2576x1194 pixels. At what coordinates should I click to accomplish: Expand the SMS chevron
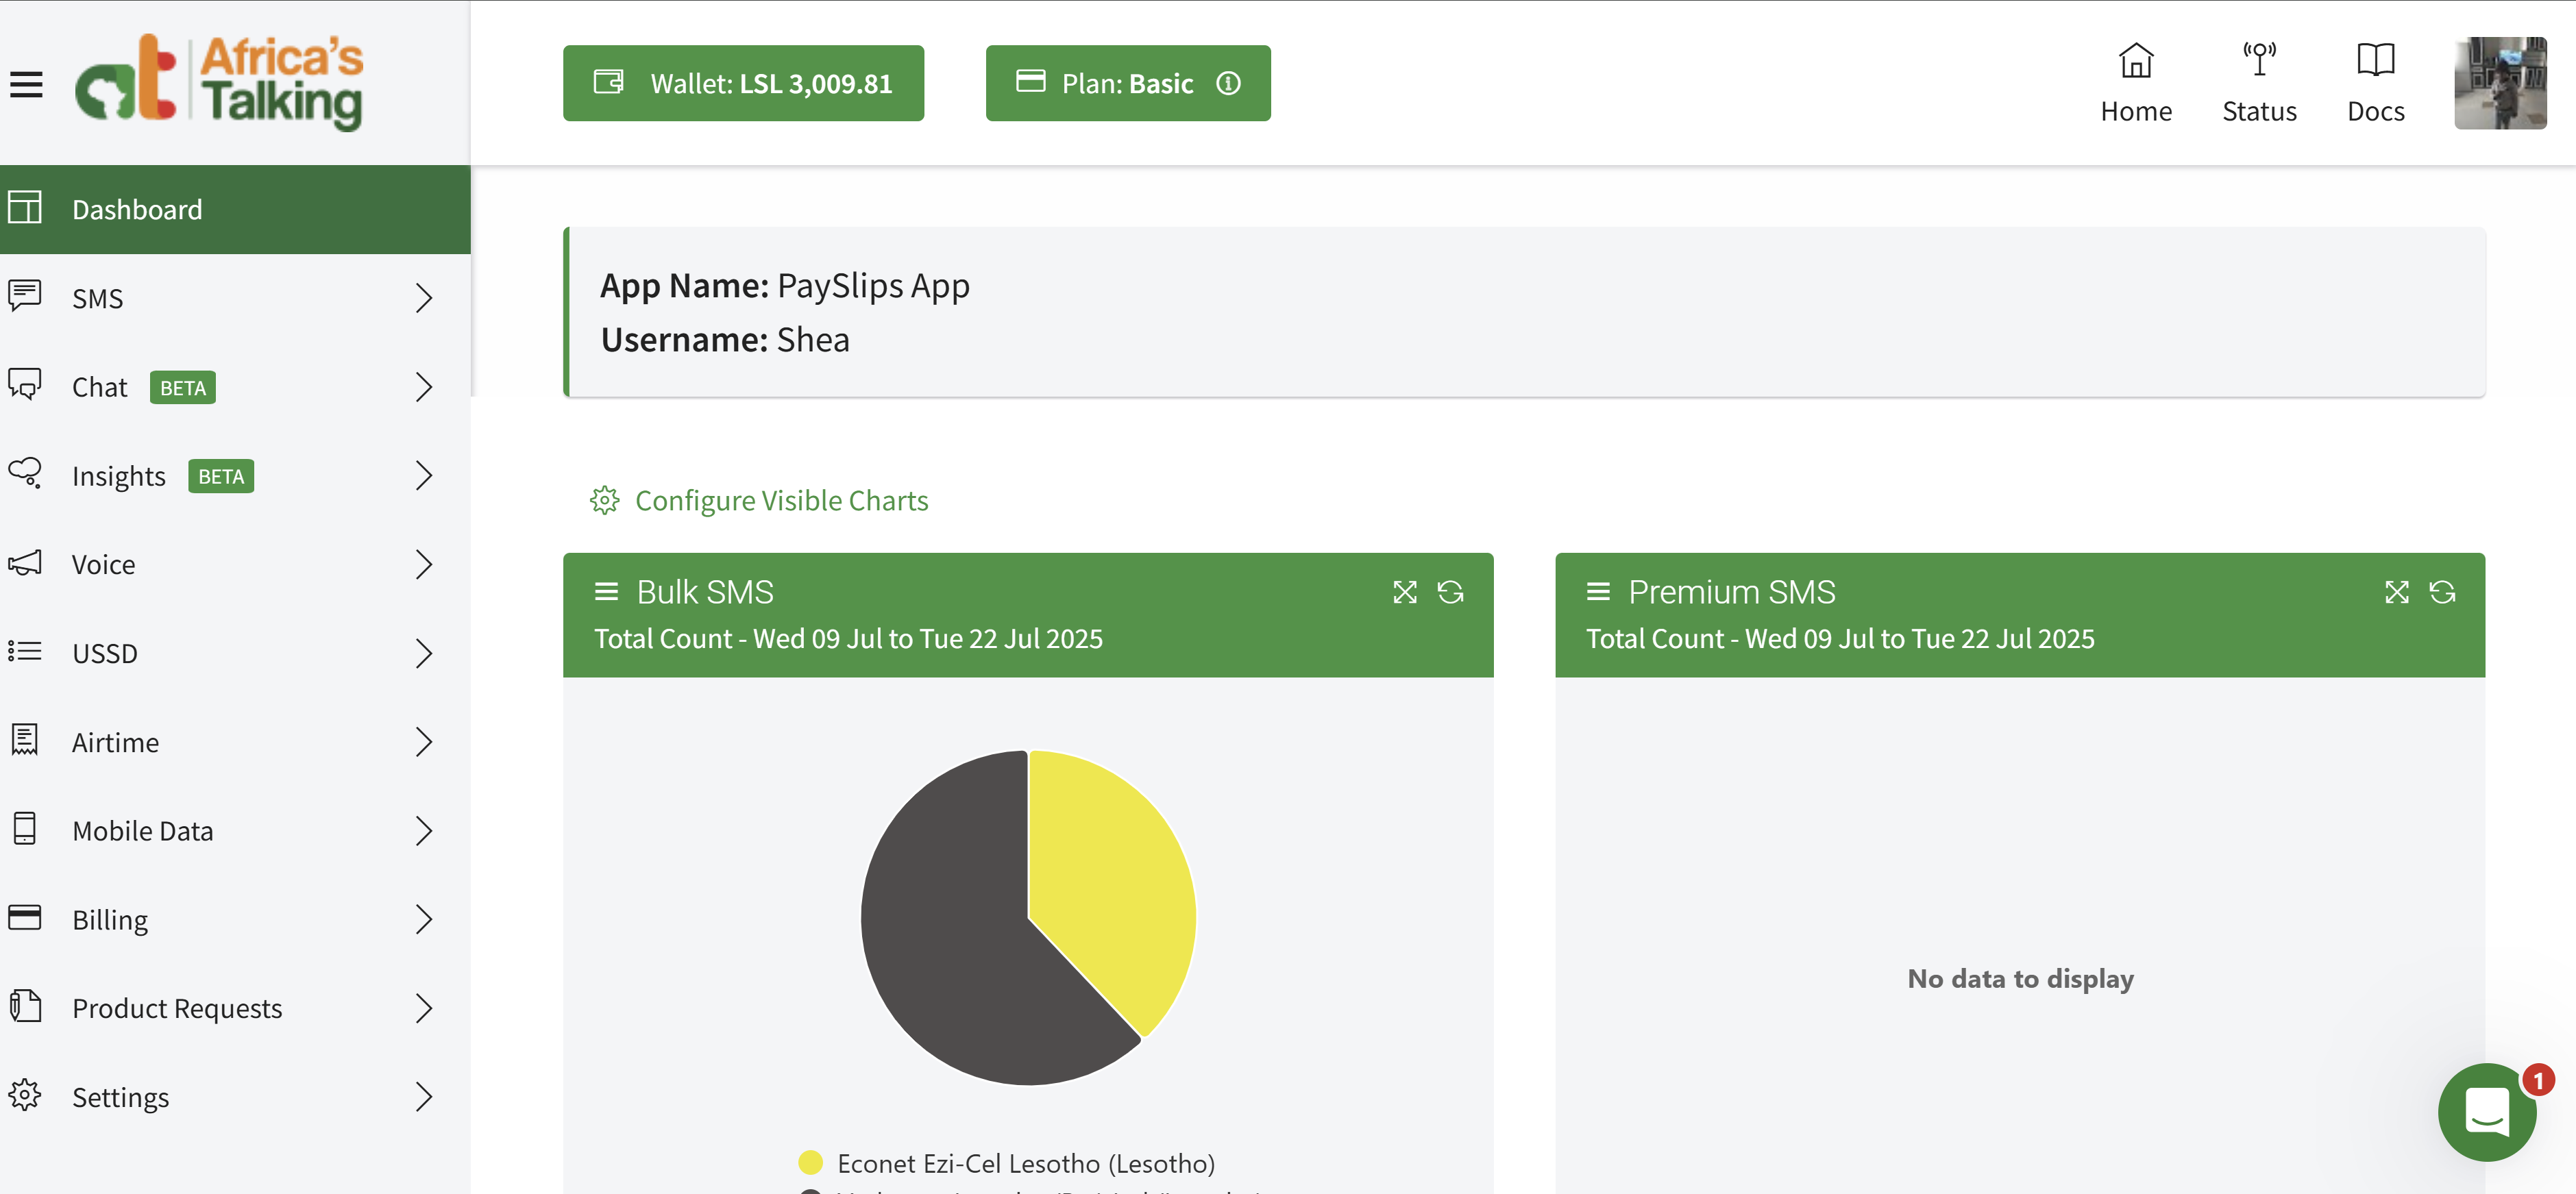(424, 298)
